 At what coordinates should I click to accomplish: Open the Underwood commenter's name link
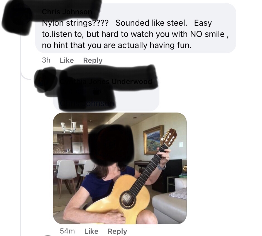click(x=106, y=82)
